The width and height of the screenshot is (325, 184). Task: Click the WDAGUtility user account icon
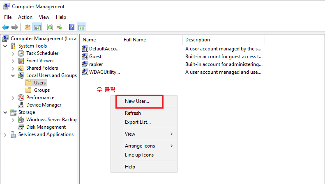point(85,72)
